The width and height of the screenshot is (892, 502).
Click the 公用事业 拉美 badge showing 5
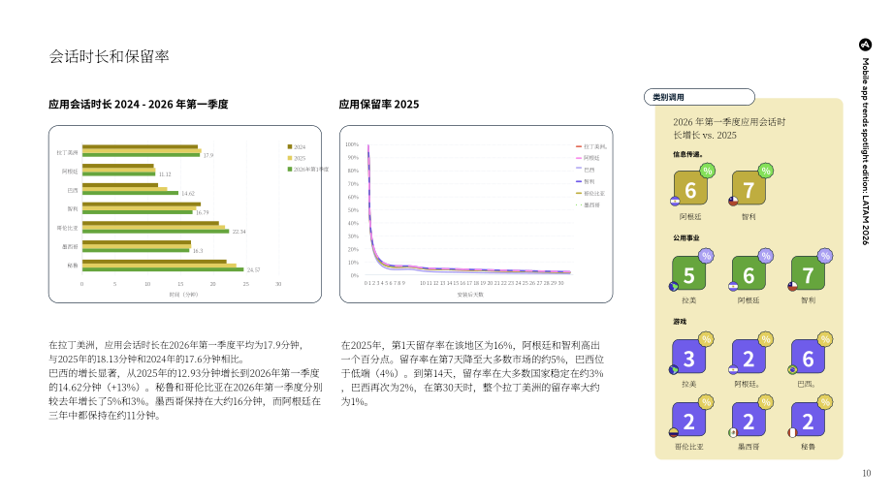(689, 273)
